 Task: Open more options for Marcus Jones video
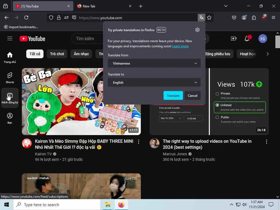tap(266, 142)
